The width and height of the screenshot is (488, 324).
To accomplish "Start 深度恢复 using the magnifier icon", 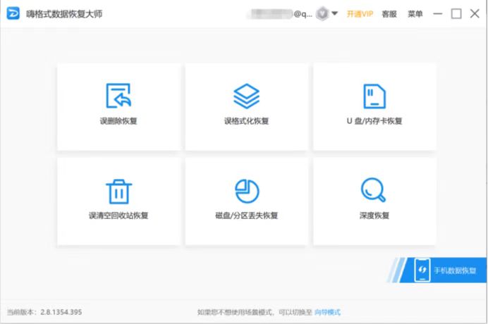I will click(374, 190).
